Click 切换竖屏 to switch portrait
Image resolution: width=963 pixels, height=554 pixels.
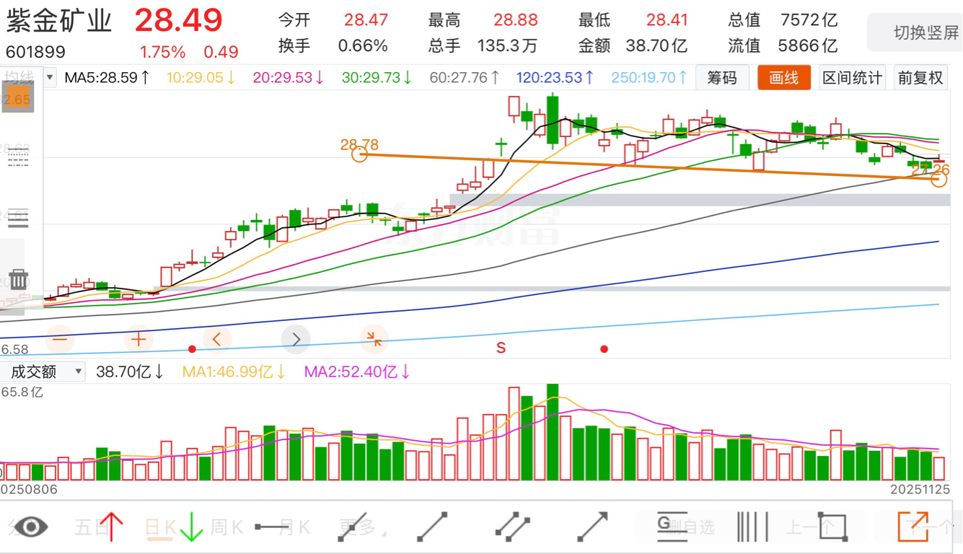point(926,32)
